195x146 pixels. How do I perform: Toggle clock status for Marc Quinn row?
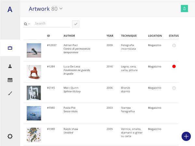174,88
